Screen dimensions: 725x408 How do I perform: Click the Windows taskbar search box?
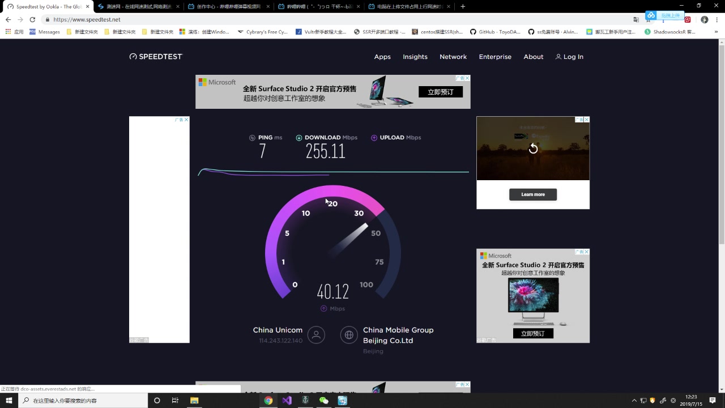83,400
